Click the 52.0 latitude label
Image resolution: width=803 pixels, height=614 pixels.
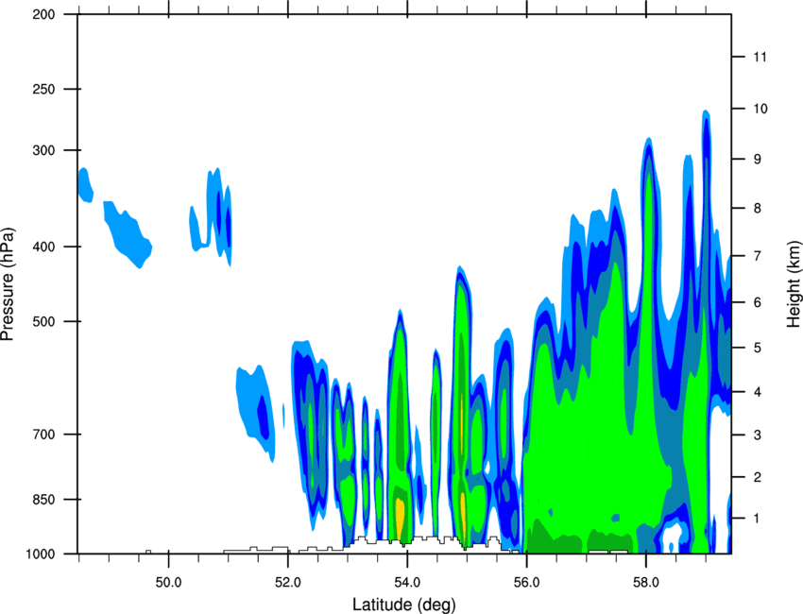pyautogui.click(x=288, y=583)
